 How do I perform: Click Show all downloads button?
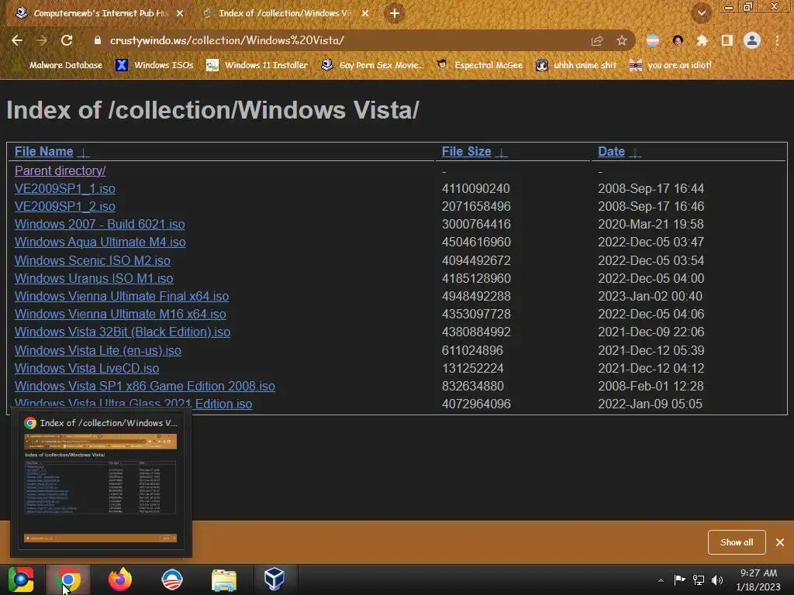(737, 542)
